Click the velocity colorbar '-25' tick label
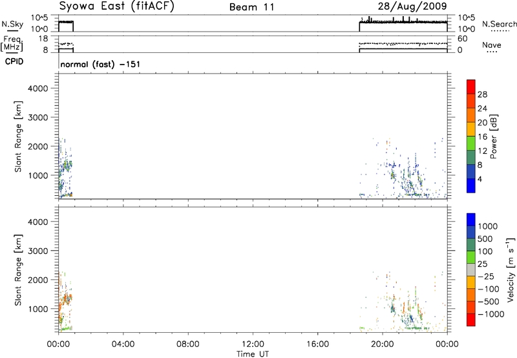The image size is (517, 358). 486,276
